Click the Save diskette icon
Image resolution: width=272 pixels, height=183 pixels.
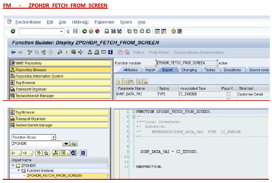click(75, 31)
